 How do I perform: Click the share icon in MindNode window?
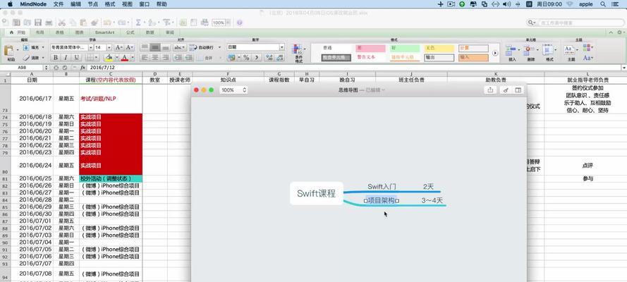(490, 90)
